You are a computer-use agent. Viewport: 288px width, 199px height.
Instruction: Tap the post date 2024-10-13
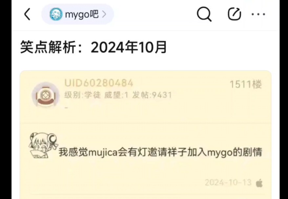coord(228,183)
